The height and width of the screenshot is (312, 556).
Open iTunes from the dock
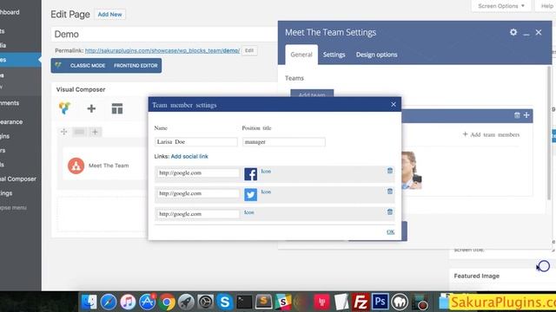coord(128,302)
